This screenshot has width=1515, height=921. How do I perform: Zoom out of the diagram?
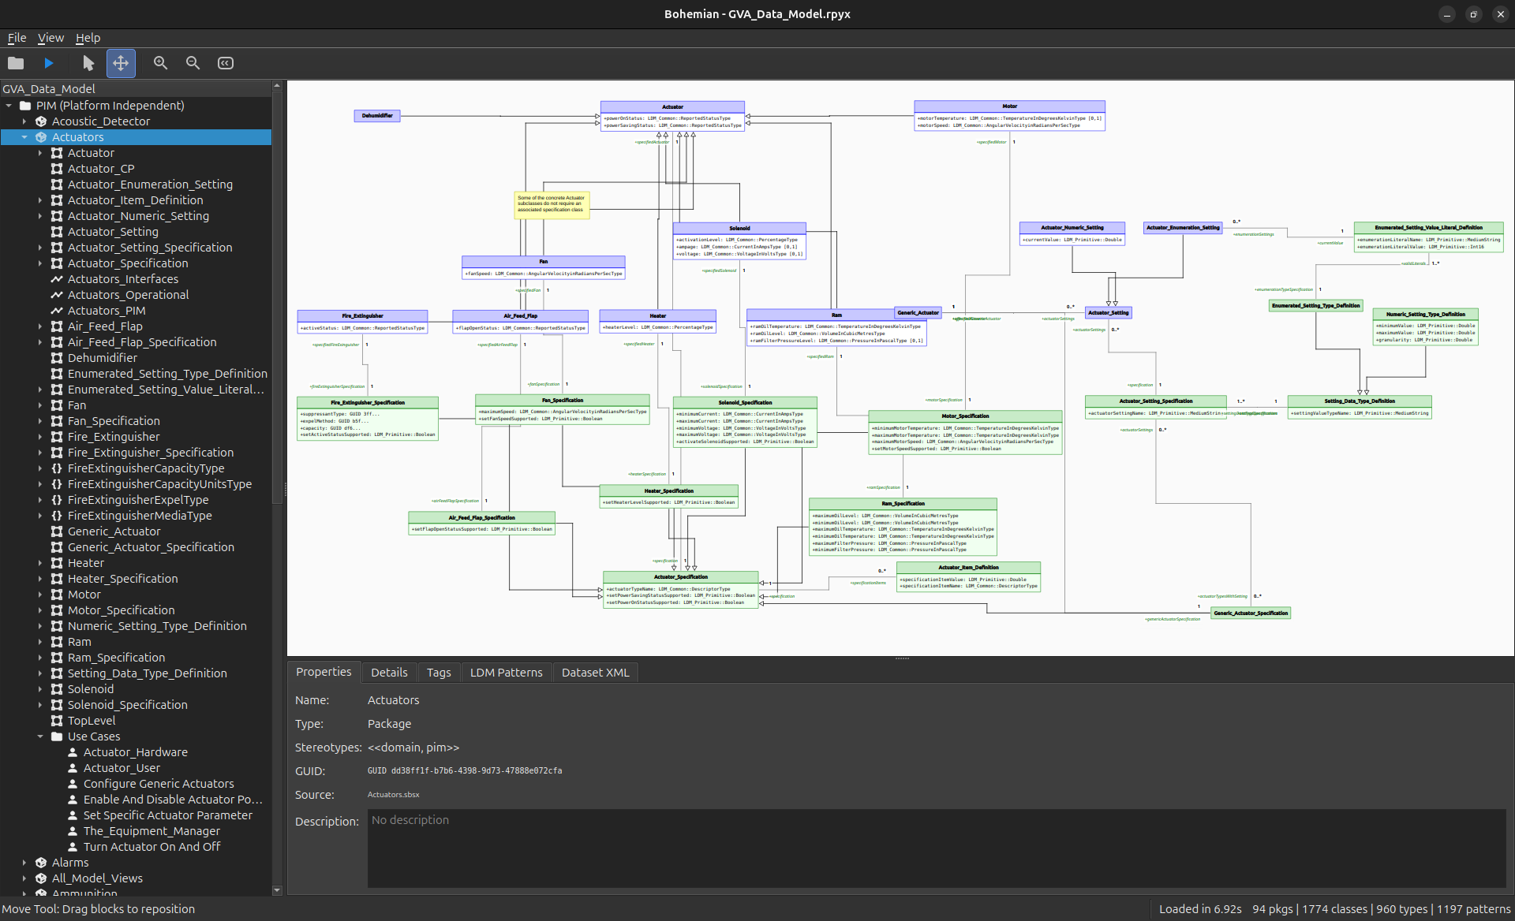193,63
